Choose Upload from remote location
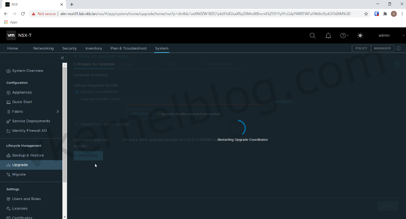The width and height of the screenshot is (406, 219). tap(77, 124)
